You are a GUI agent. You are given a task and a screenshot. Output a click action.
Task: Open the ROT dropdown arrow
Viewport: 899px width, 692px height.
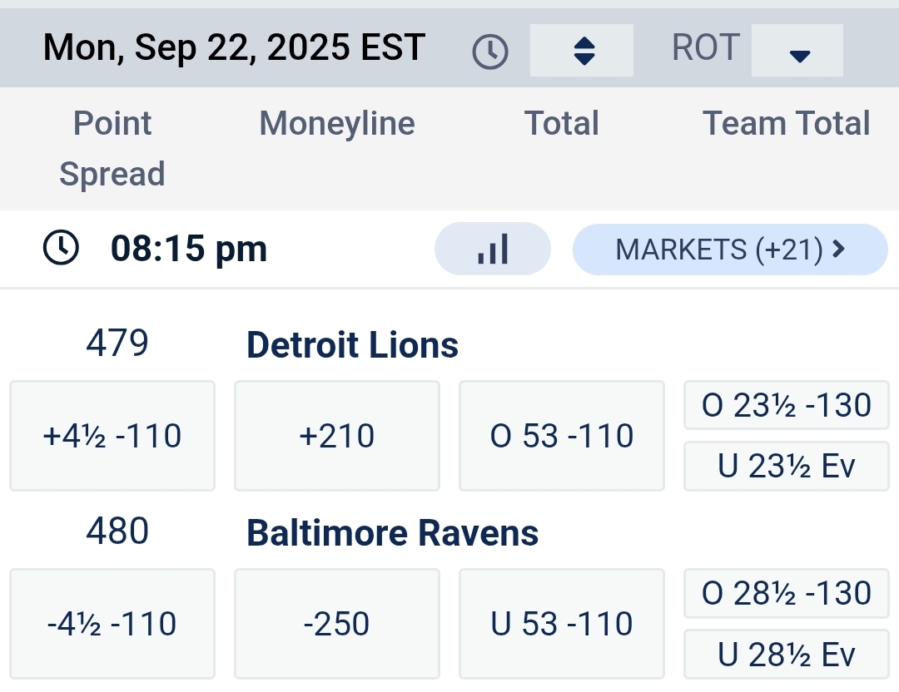[798, 52]
